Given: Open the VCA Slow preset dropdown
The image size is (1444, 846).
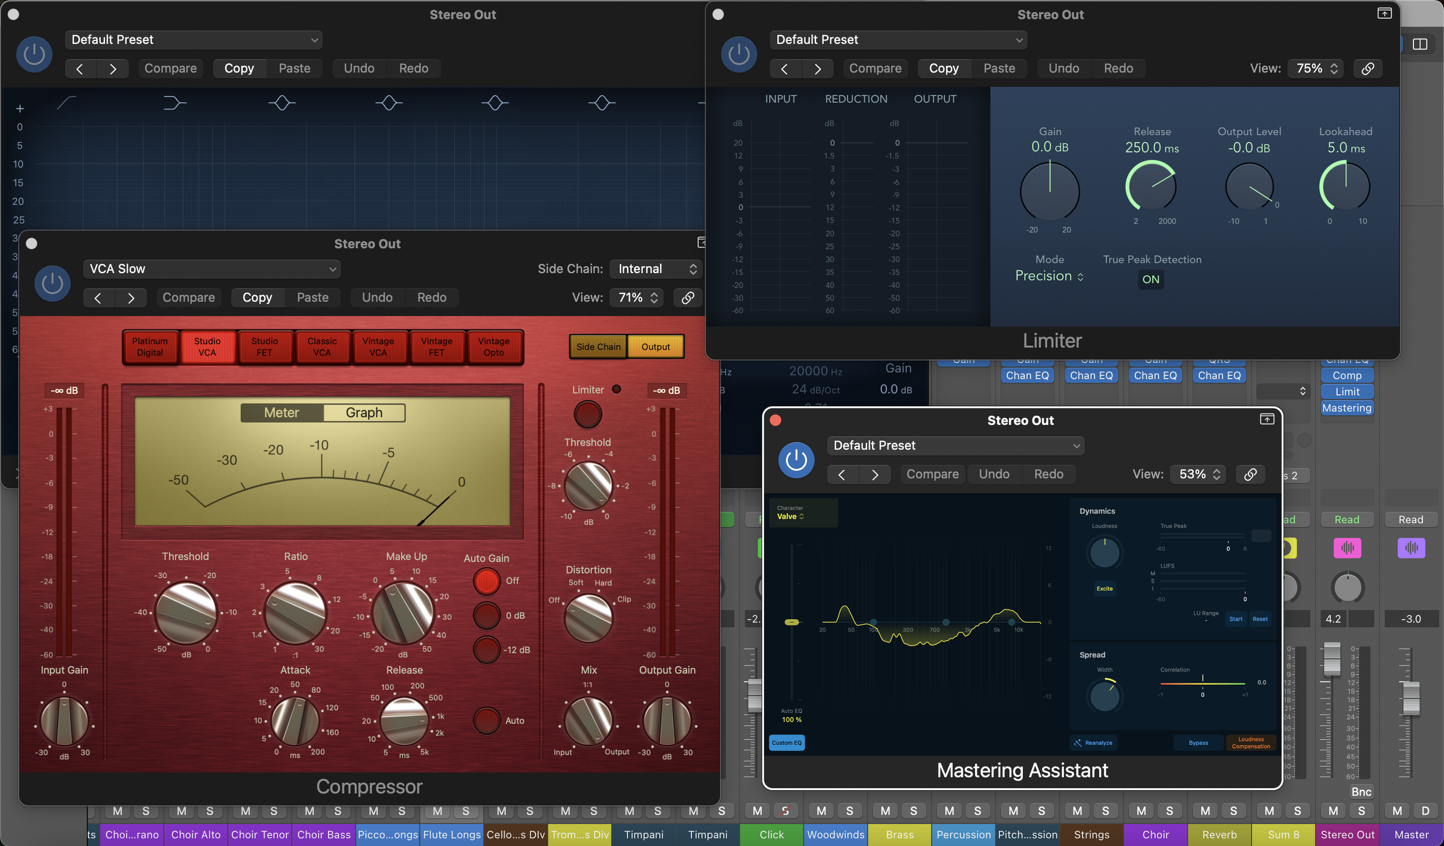Looking at the screenshot, I should pyautogui.click(x=211, y=269).
